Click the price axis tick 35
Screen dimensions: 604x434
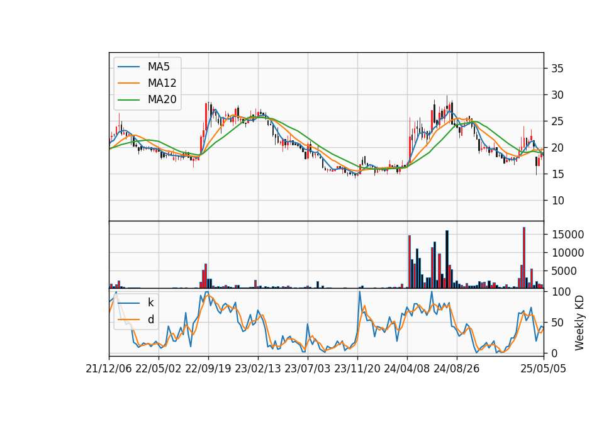click(557, 69)
